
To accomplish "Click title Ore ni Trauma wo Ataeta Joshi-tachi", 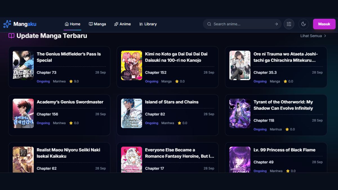I will click(x=286, y=57).
